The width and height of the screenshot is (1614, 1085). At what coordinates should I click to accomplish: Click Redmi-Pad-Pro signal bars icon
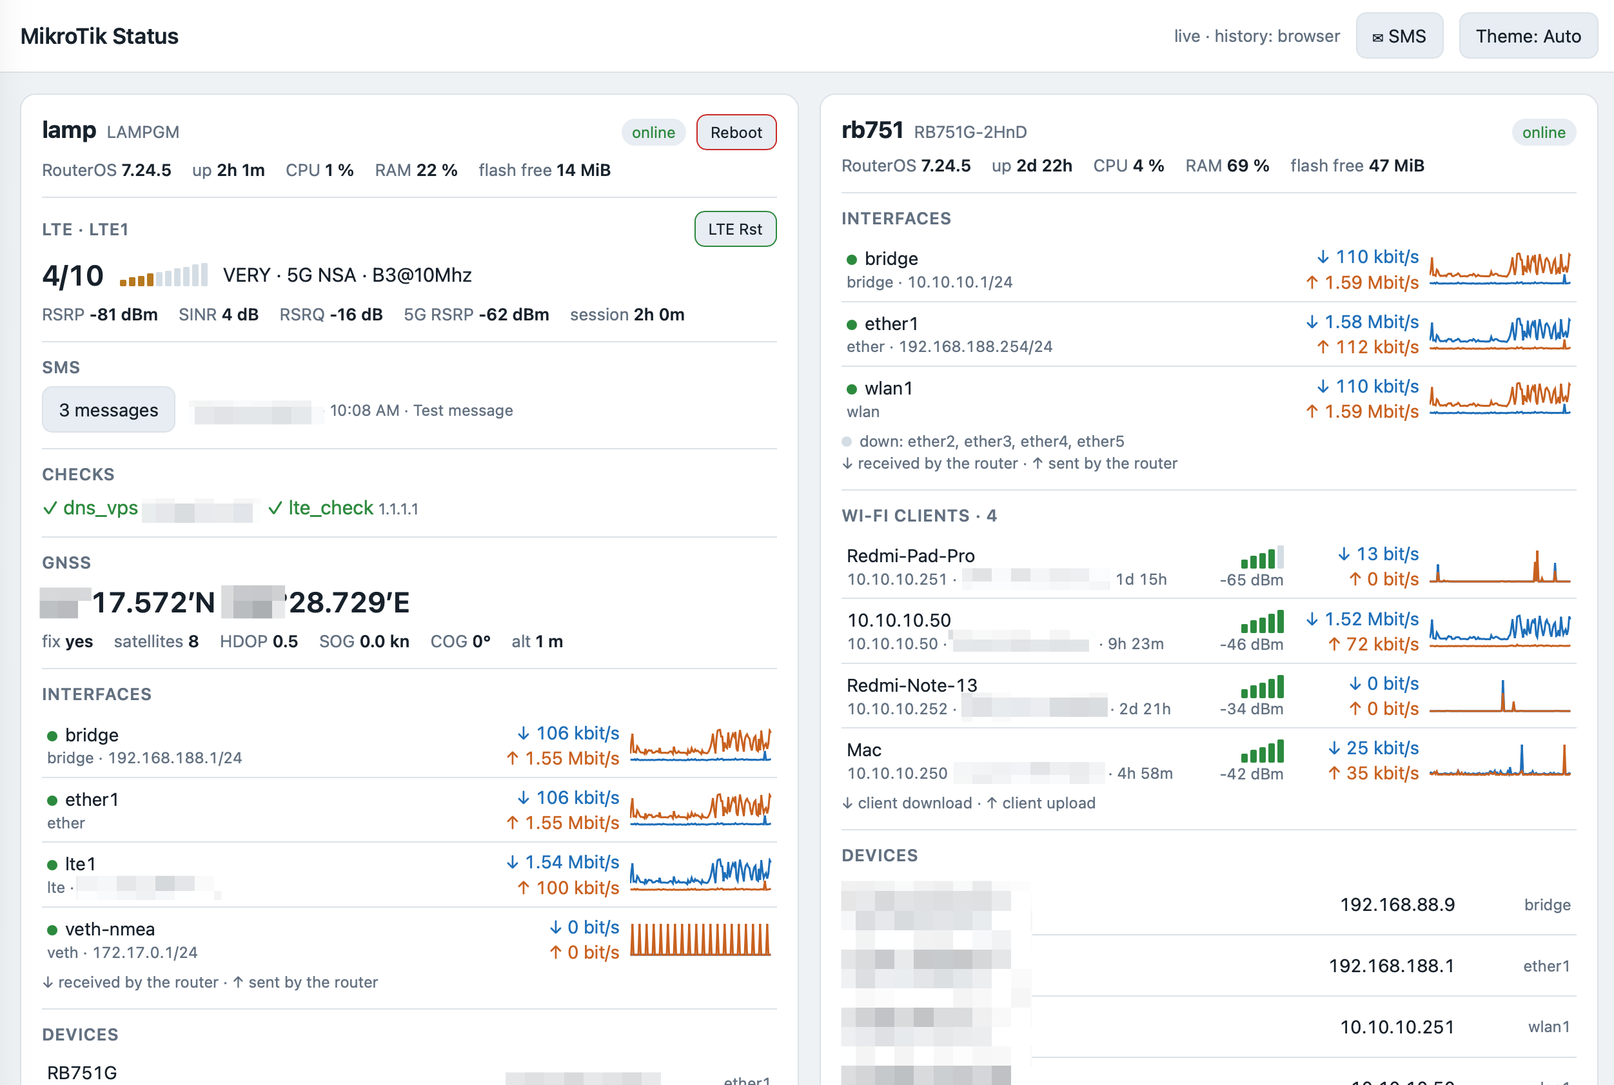pyautogui.click(x=1263, y=558)
